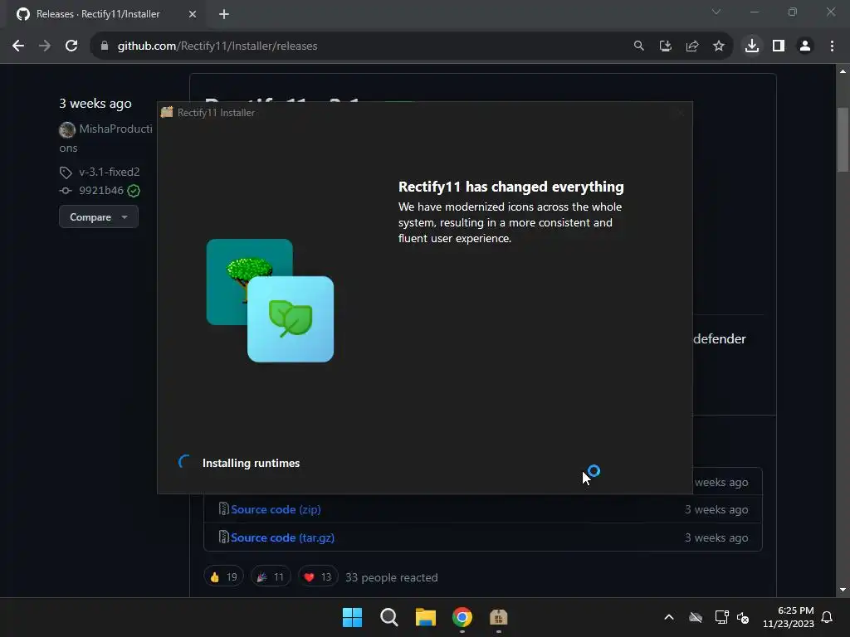Image resolution: width=850 pixels, height=637 pixels.
Task: Click the thumbs up reaction 19
Action: click(x=224, y=577)
